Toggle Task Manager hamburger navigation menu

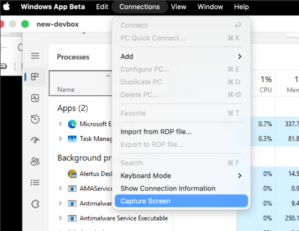tap(35, 56)
